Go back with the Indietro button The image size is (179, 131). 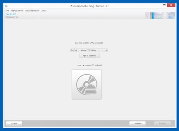137,123
